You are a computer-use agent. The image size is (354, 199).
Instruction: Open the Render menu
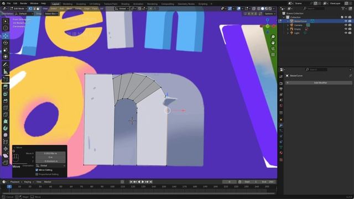tap(23, 4)
